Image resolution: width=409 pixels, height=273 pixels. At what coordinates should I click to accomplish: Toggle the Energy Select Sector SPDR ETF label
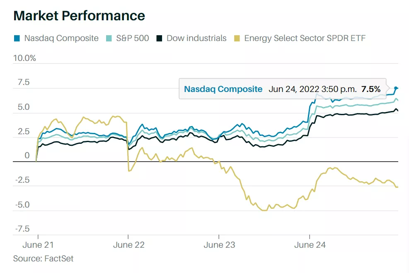point(305,39)
